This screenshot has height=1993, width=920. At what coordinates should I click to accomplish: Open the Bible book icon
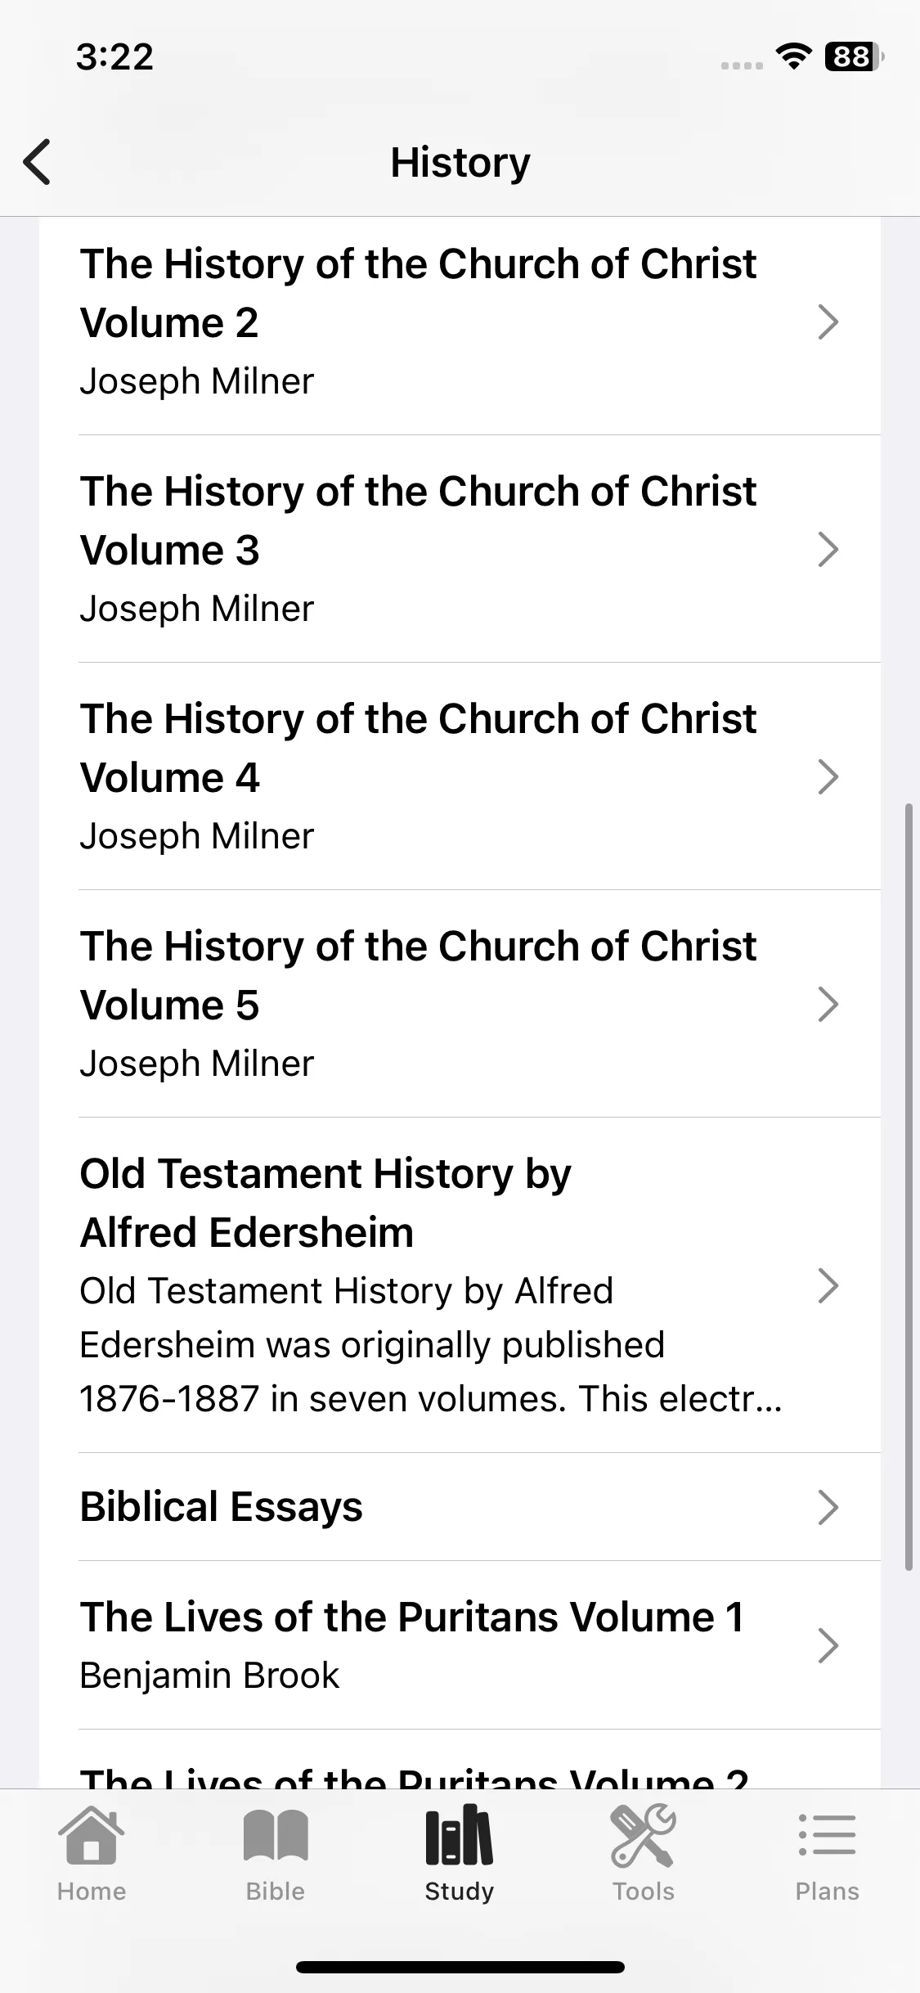click(276, 1837)
